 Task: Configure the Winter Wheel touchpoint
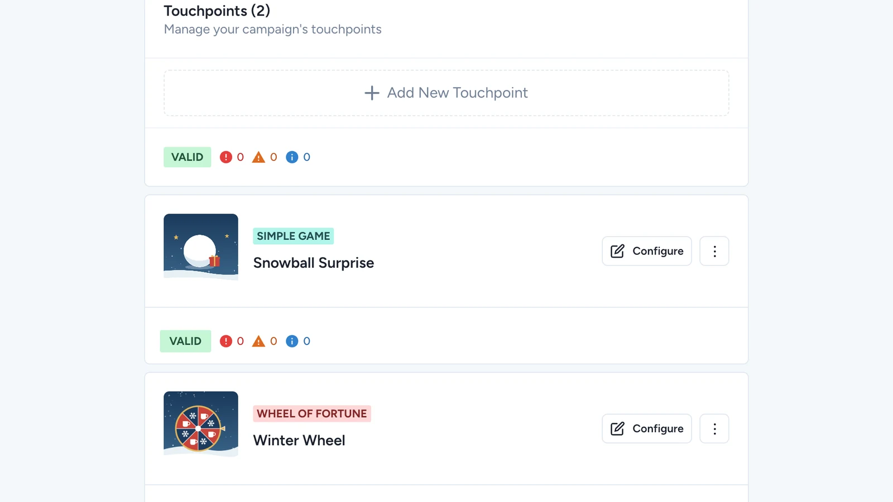pos(646,428)
